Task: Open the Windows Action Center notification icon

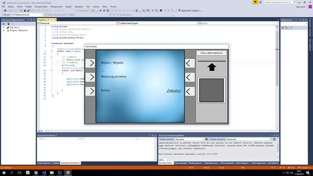Action: [x=308, y=173]
